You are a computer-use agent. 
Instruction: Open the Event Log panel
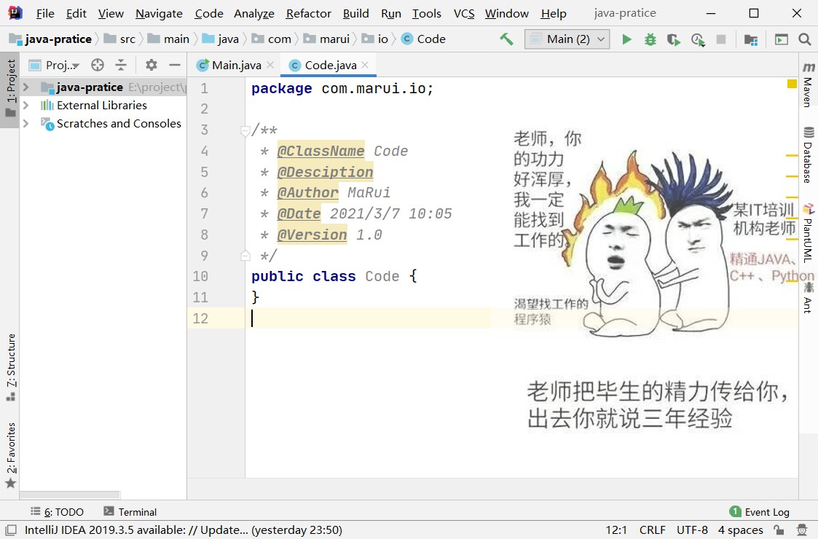click(x=759, y=512)
